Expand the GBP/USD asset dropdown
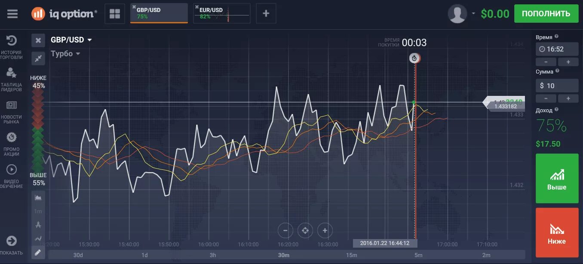Screen dimensions: 583x264 [71, 40]
